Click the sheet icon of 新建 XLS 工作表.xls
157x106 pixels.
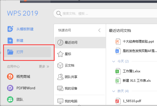(117, 81)
